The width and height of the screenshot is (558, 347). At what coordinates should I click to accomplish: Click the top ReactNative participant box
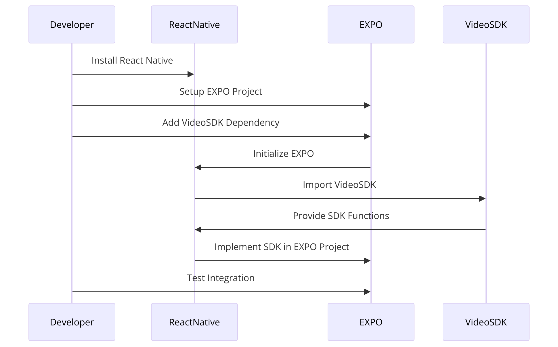pos(194,24)
